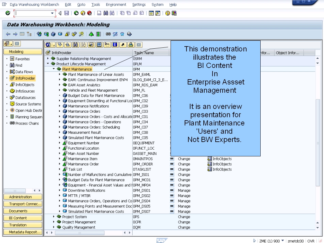This screenshot has height=243, width=324.
Task: Expand Supplier Relationship Management node
Action: tap(48, 59)
